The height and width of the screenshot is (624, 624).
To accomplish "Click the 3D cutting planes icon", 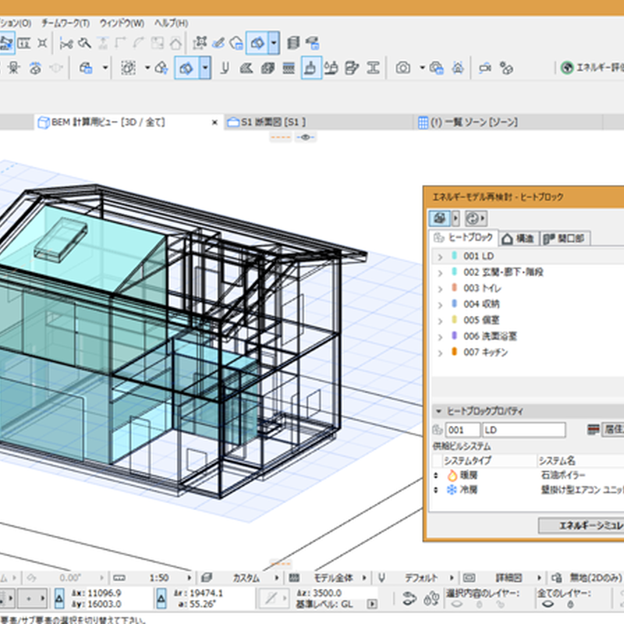I will (x=246, y=68).
